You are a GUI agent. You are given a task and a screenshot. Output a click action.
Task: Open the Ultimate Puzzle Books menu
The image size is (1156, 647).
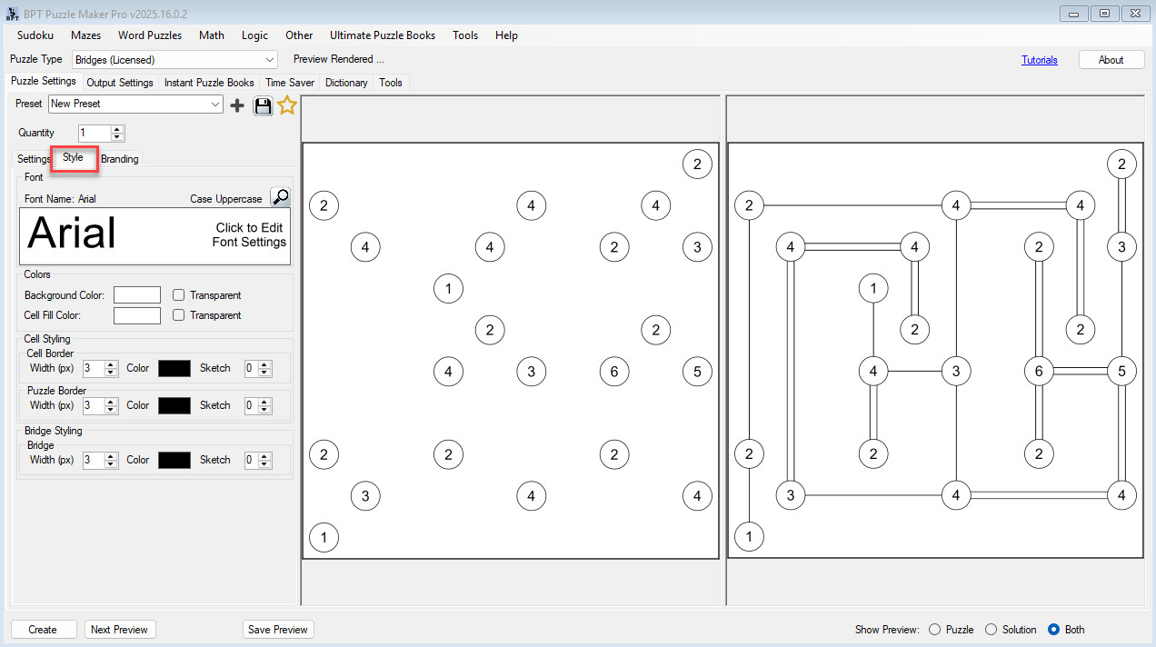(x=382, y=35)
